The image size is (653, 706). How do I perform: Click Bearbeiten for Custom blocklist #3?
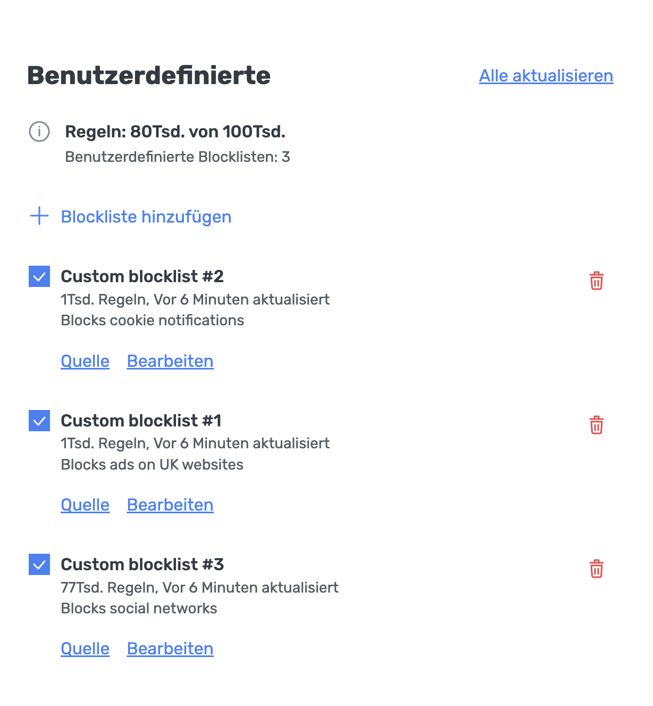(170, 648)
